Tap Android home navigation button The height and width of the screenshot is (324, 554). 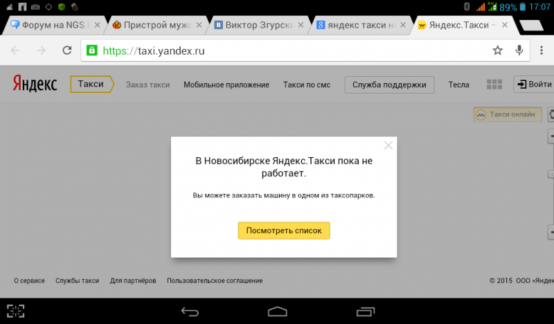(278, 312)
